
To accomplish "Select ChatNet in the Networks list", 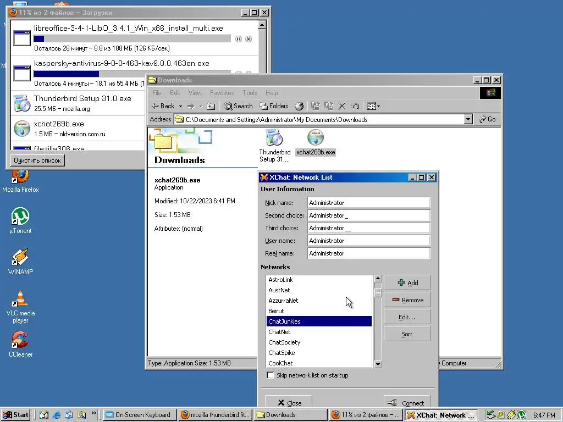I will point(319,332).
